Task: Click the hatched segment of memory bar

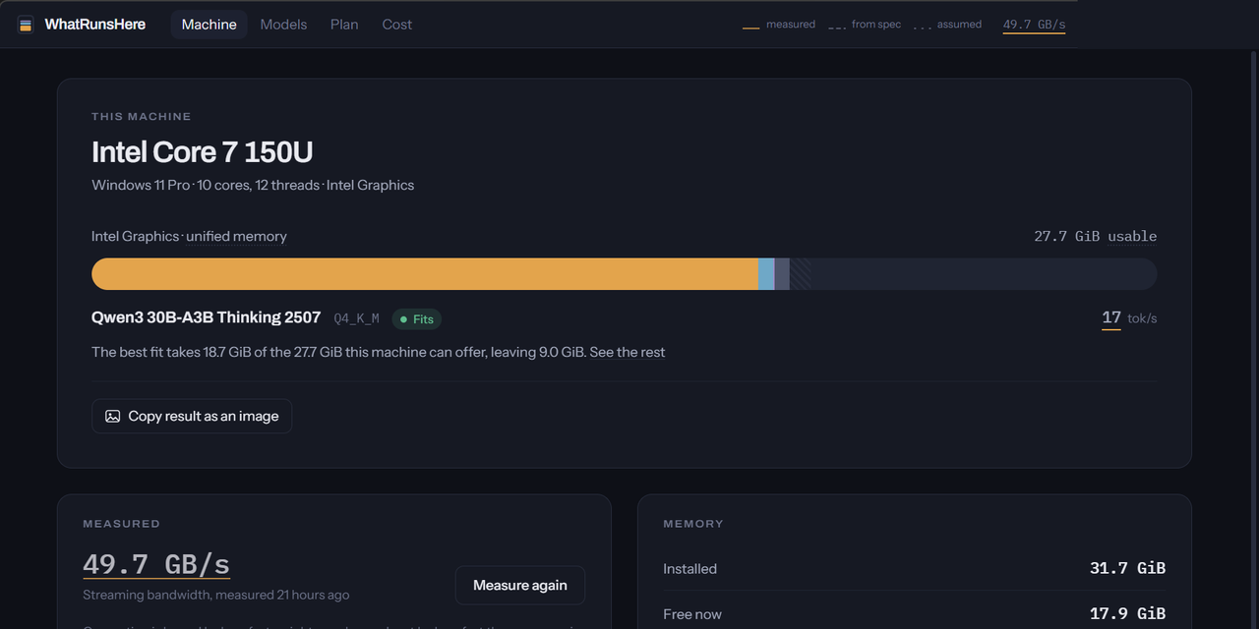Action: pos(801,274)
